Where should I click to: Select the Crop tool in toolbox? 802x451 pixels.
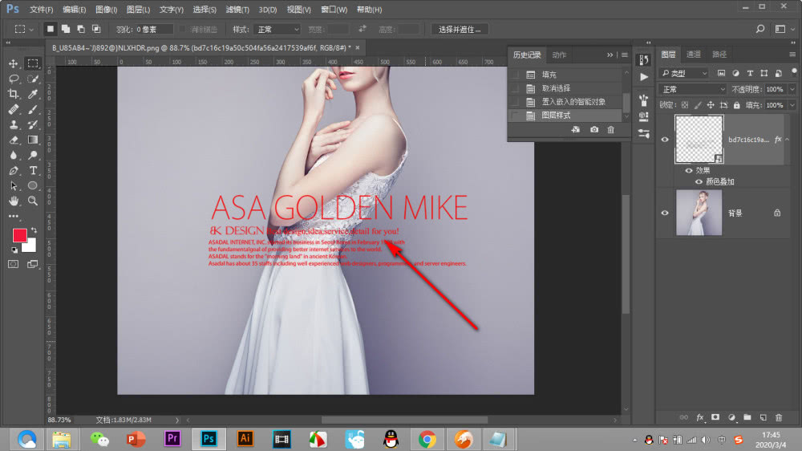pyautogui.click(x=14, y=94)
